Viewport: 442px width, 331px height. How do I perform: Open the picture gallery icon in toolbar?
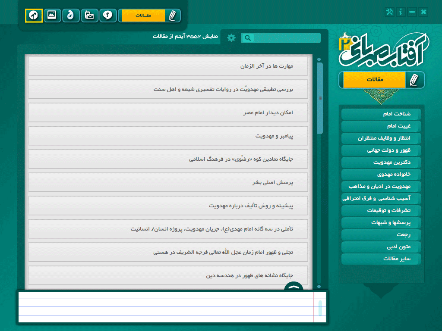click(x=52, y=16)
